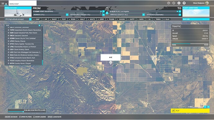Select the AVE waypoint marker on map
Image resolution: width=214 pixels, height=120 pixels.
coord(110,62)
